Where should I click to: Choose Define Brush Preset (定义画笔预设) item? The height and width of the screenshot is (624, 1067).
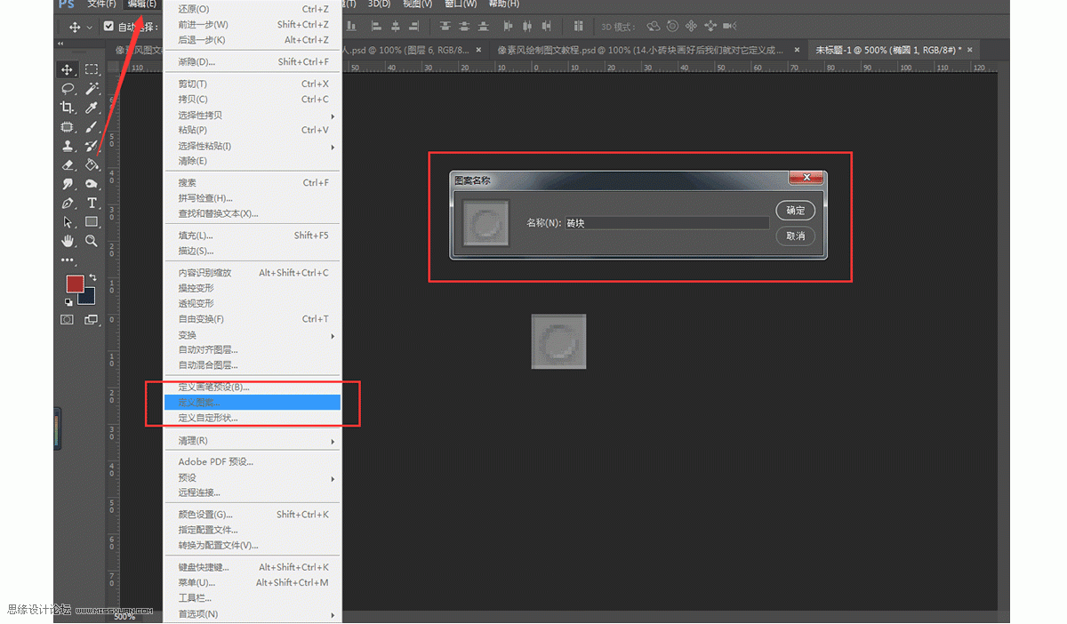(253, 387)
